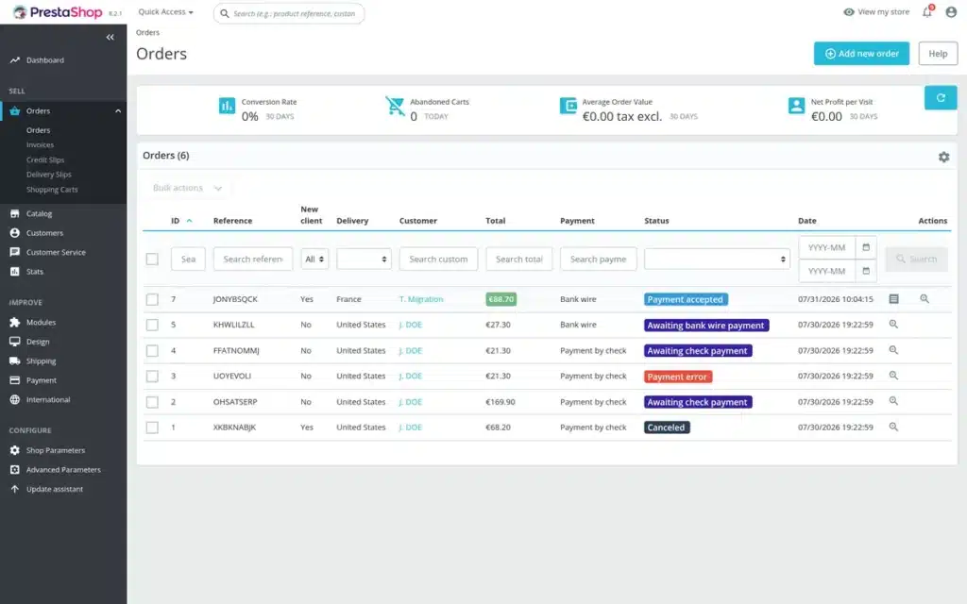This screenshot has height=604, width=967.
Task: View details magnifier for order OHSATSERP
Action: pyautogui.click(x=893, y=401)
